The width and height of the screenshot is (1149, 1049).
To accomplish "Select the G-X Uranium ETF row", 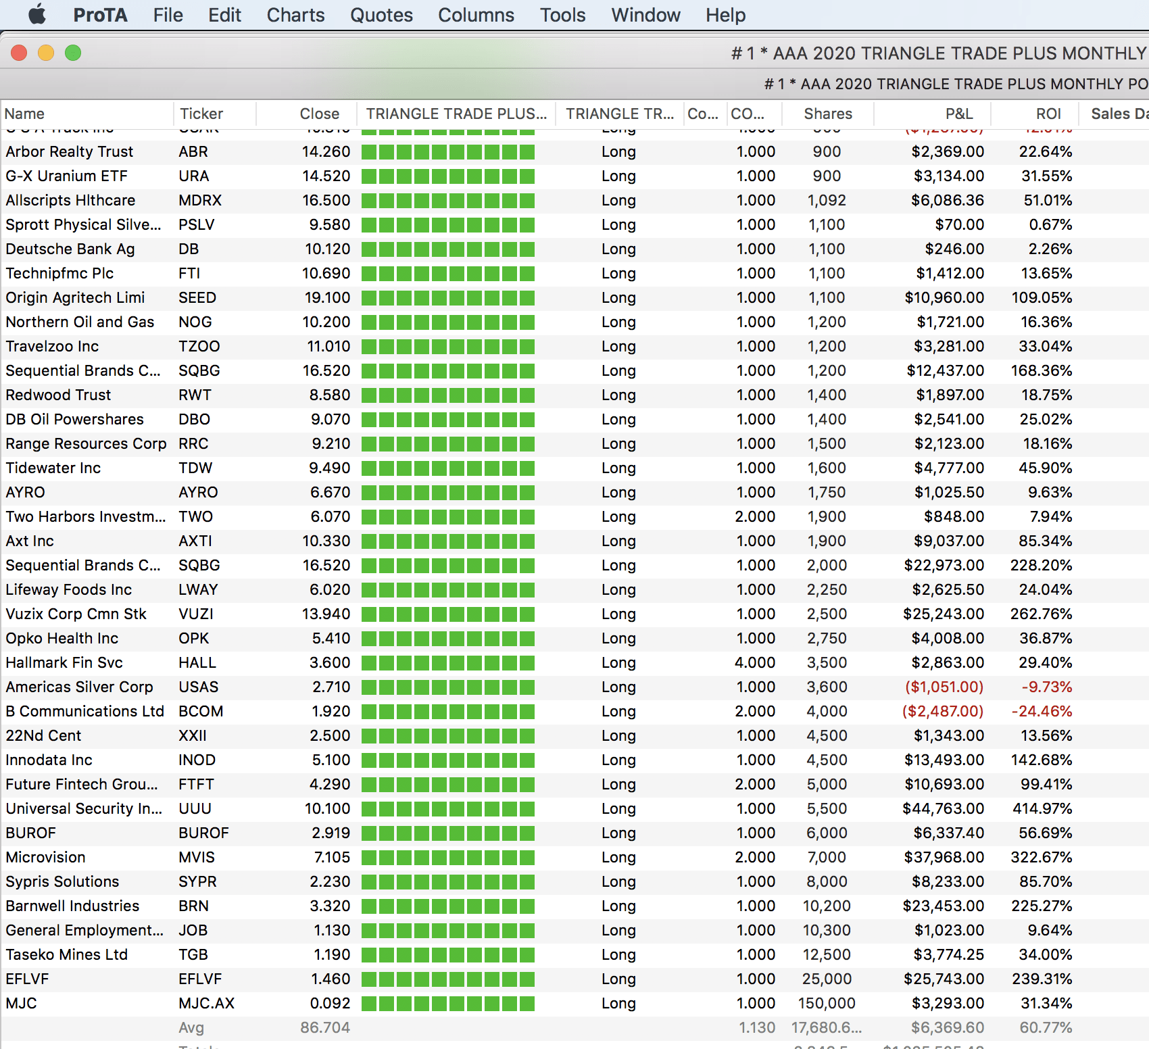I will [574, 176].
